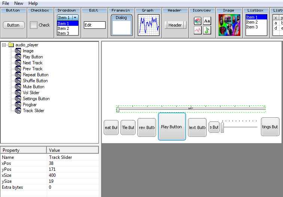The height and width of the screenshot is (197, 283).
Task: Click the widget icon beside Play Button
Action: pyautogui.click(x=18, y=57)
